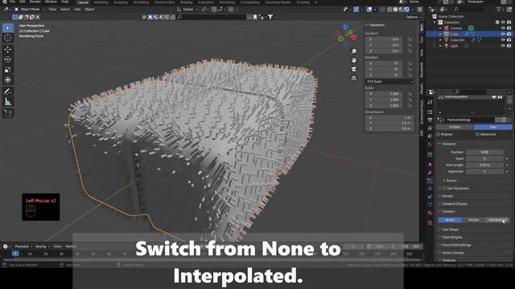The width and height of the screenshot is (515, 289).
Task: Toggle the Regrow checkbox
Action: pos(438,134)
